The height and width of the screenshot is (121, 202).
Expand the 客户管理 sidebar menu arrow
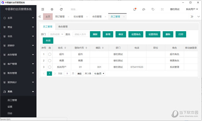click(33, 64)
